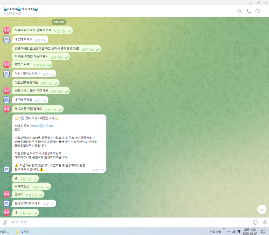Open the http://딥시크.net link
This screenshot has width=269, height=235.
(43, 126)
